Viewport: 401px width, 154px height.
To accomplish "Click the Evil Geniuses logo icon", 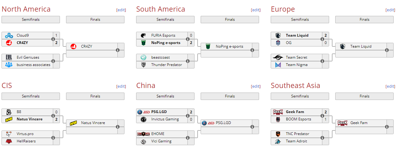I will point(9,57).
